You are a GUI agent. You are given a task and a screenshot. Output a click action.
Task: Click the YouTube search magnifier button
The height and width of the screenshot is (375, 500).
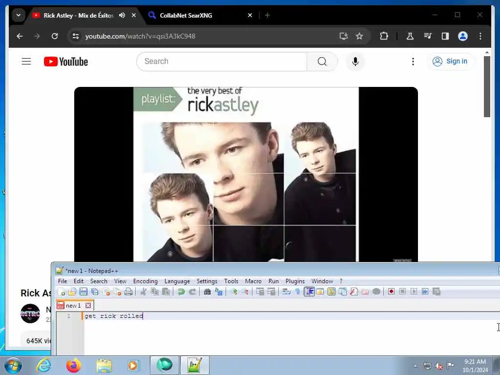(322, 61)
